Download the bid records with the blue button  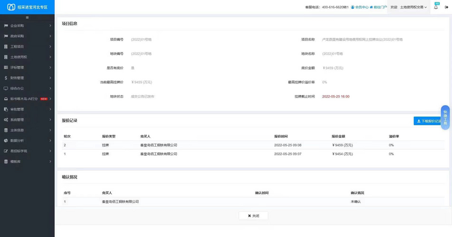pyautogui.click(x=428, y=121)
